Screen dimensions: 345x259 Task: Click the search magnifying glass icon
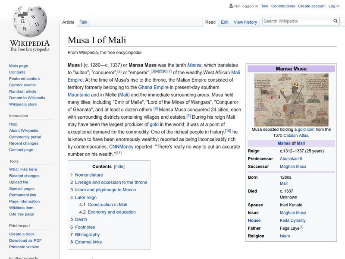pyautogui.click(x=335, y=20)
